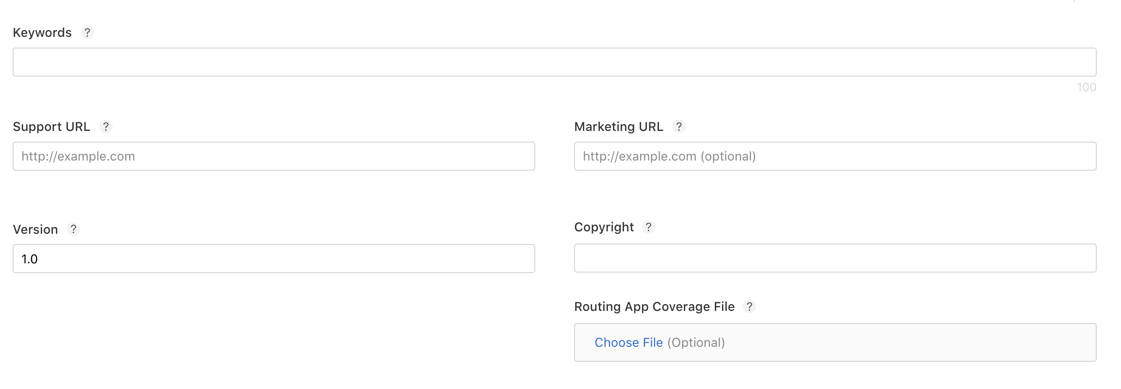Click the question mark beside Version
The height and width of the screenshot is (389, 1121).
click(x=73, y=229)
